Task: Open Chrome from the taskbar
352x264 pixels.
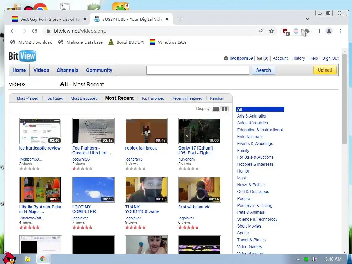Action: point(42,259)
